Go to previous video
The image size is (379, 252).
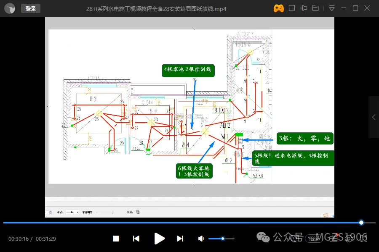pyautogui.click(x=136, y=239)
